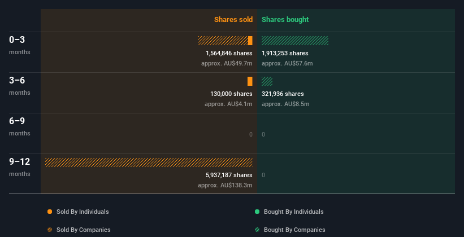The height and width of the screenshot is (237, 464).
Task: Toggle the Bought By Companies legend label
Action: tap(294, 230)
